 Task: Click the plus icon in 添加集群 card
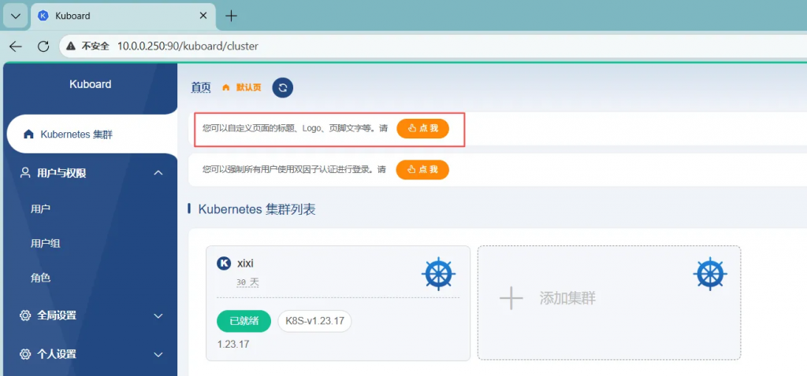511,298
